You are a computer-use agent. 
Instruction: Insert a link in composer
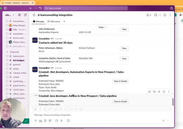[x=56, y=109]
